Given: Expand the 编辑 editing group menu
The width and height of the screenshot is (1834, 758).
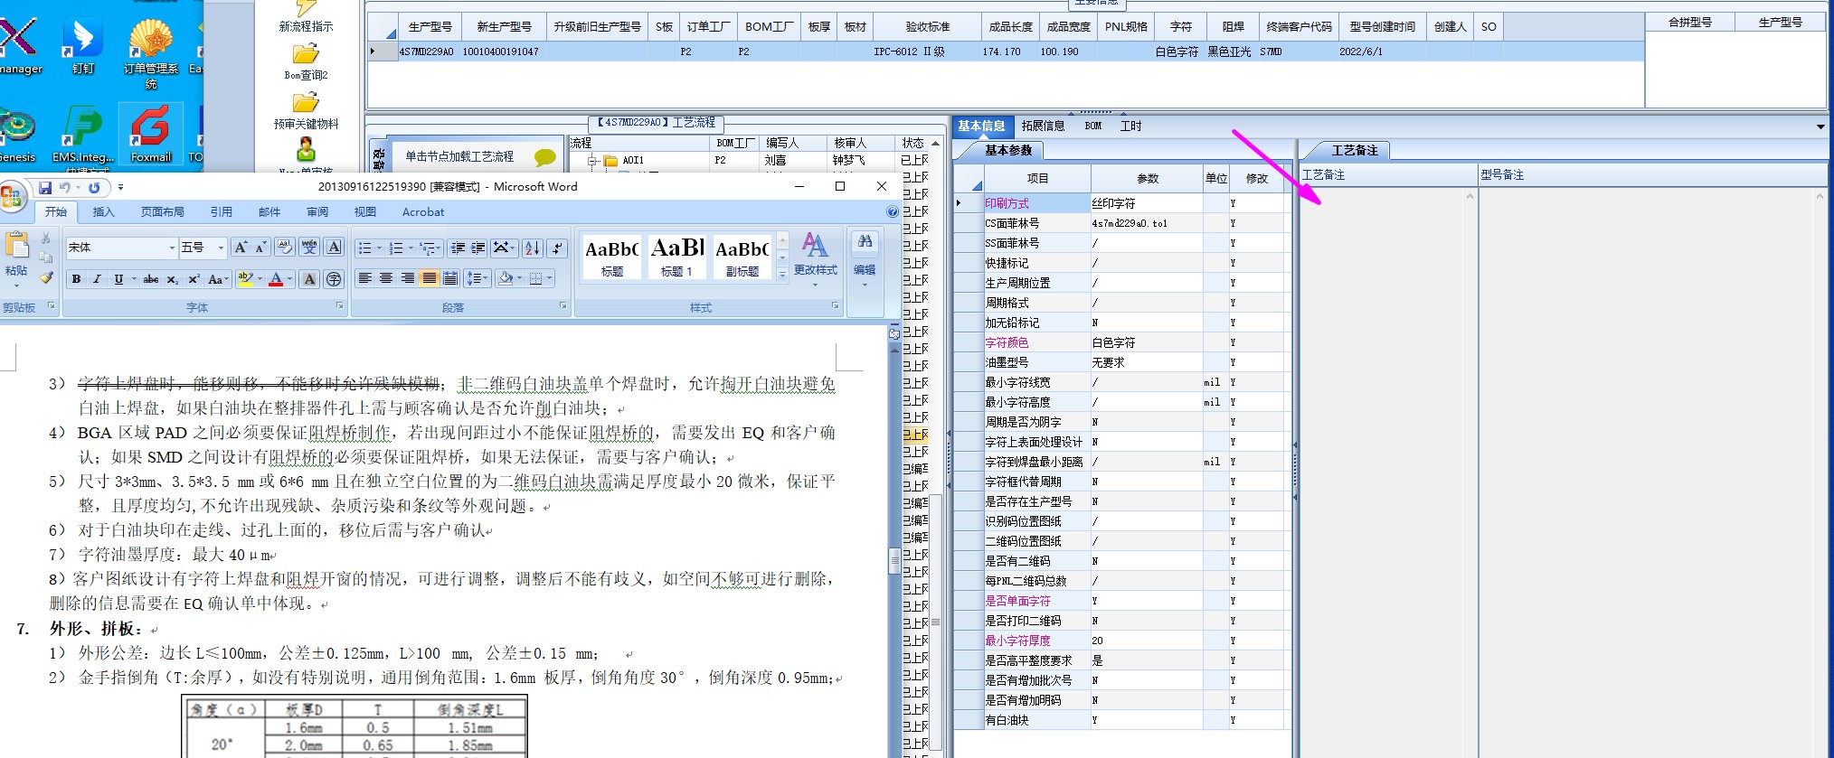Looking at the screenshot, I should [865, 260].
